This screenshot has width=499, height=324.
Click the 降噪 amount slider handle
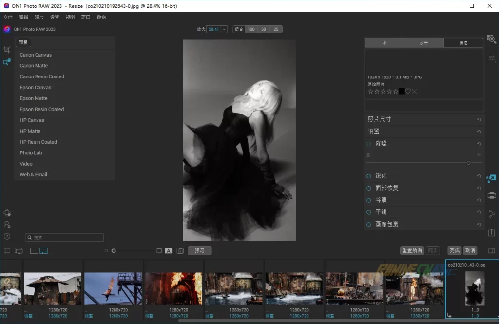468,163
